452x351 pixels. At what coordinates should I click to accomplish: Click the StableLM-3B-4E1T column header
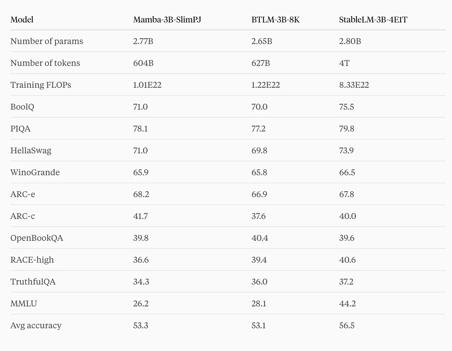(373, 20)
